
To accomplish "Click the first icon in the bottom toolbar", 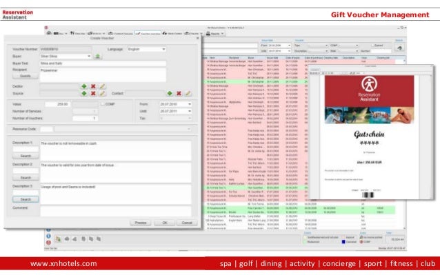I will tap(58, 239).
